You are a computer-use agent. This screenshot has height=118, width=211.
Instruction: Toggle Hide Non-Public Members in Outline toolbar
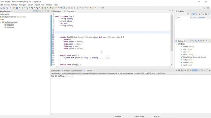tap(204, 41)
